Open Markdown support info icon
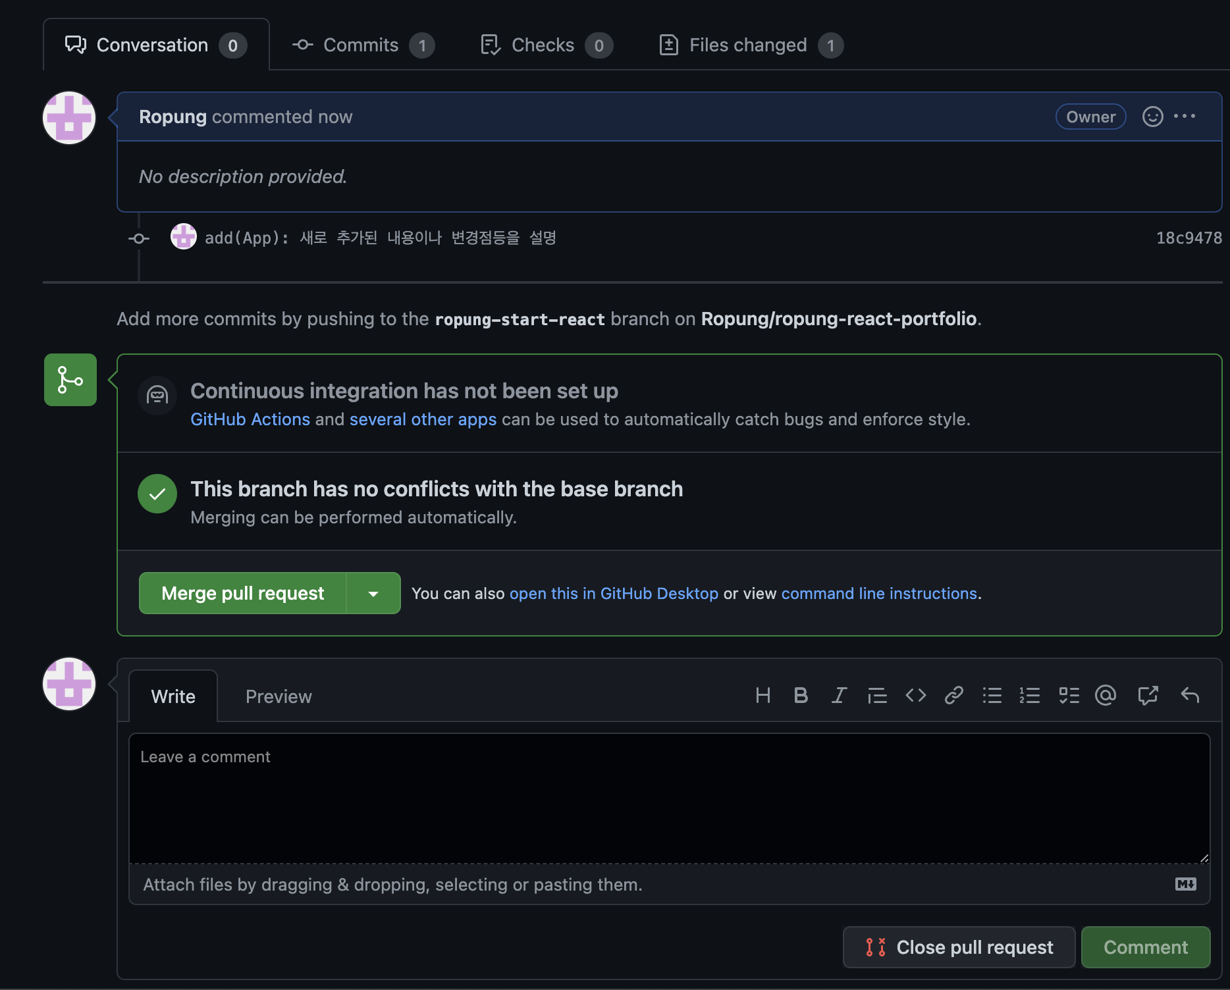The height and width of the screenshot is (990, 1230). click(1186, 884)
